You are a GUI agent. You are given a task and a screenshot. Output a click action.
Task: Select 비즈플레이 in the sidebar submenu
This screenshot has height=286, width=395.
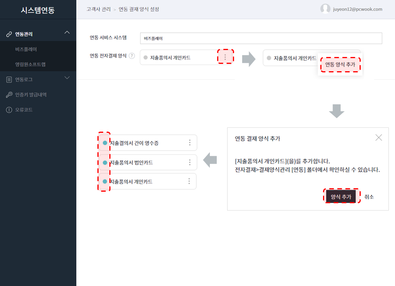pyautogui.click(x=26, y=49)
